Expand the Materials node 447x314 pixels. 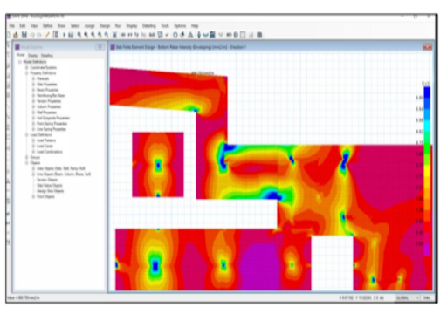pyautogui.click(x=33, y=78)
